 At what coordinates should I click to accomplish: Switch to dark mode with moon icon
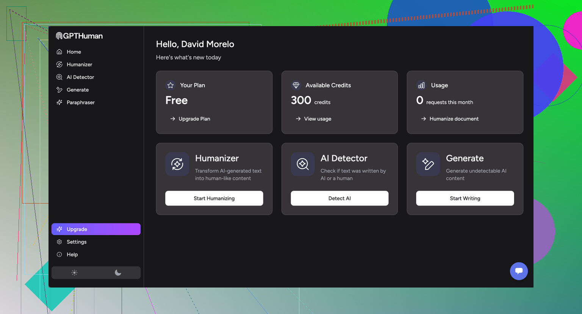(x=118, y=273)
